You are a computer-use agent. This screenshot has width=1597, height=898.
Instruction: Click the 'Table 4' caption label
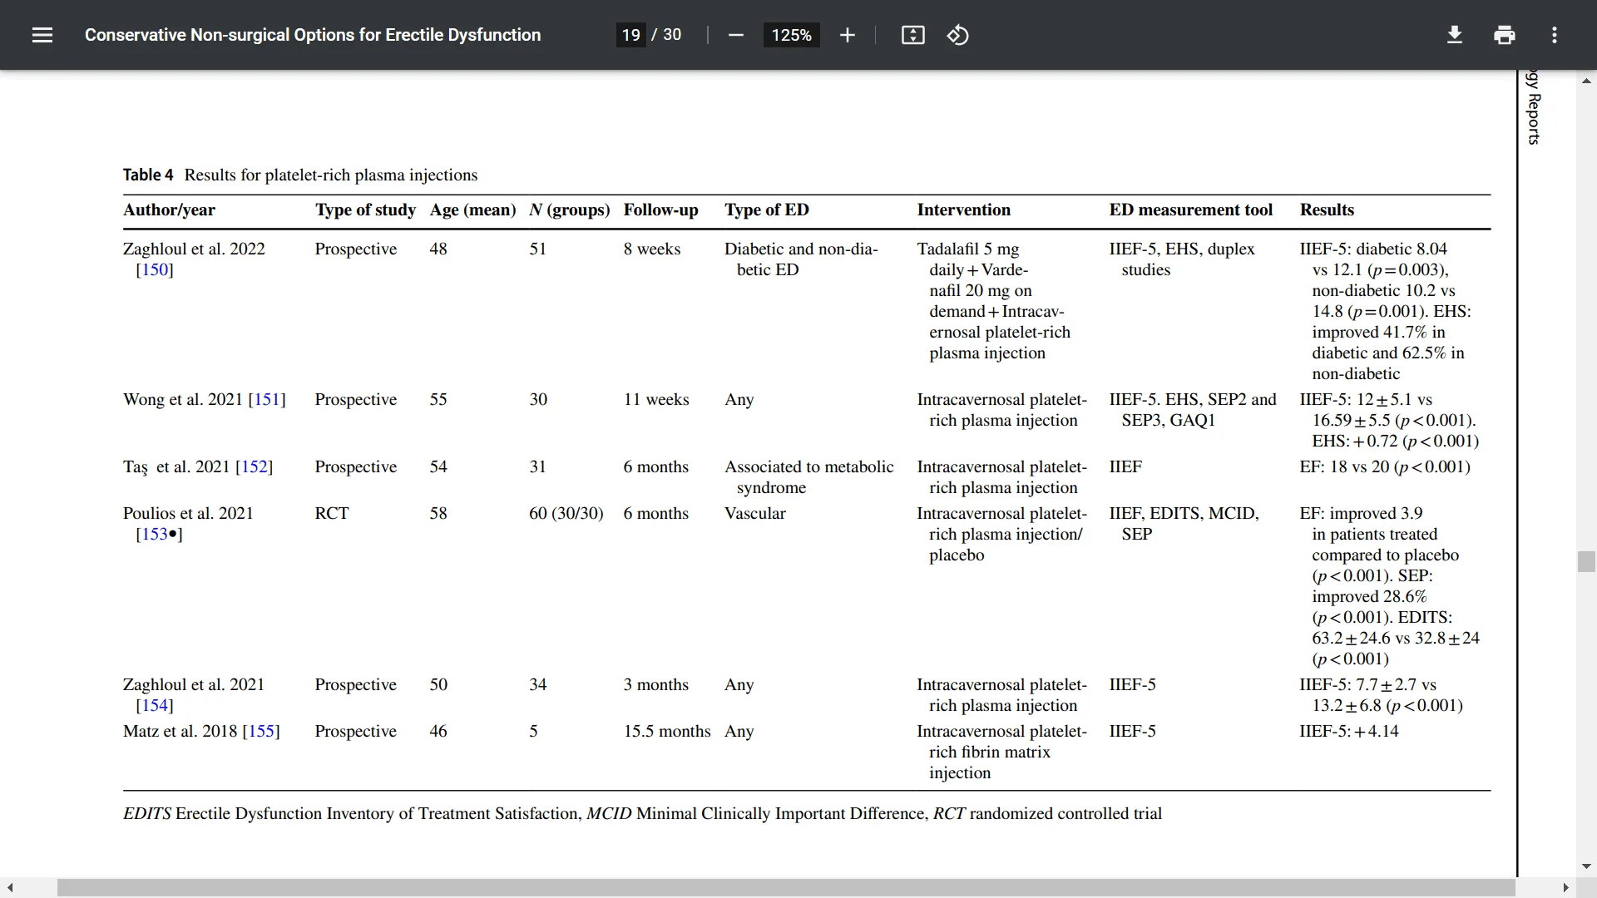tap(148, 175)
